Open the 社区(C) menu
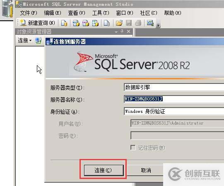The image size is (224, 186). [x=149, y=13]
